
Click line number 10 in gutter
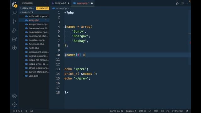pos(58,55)
